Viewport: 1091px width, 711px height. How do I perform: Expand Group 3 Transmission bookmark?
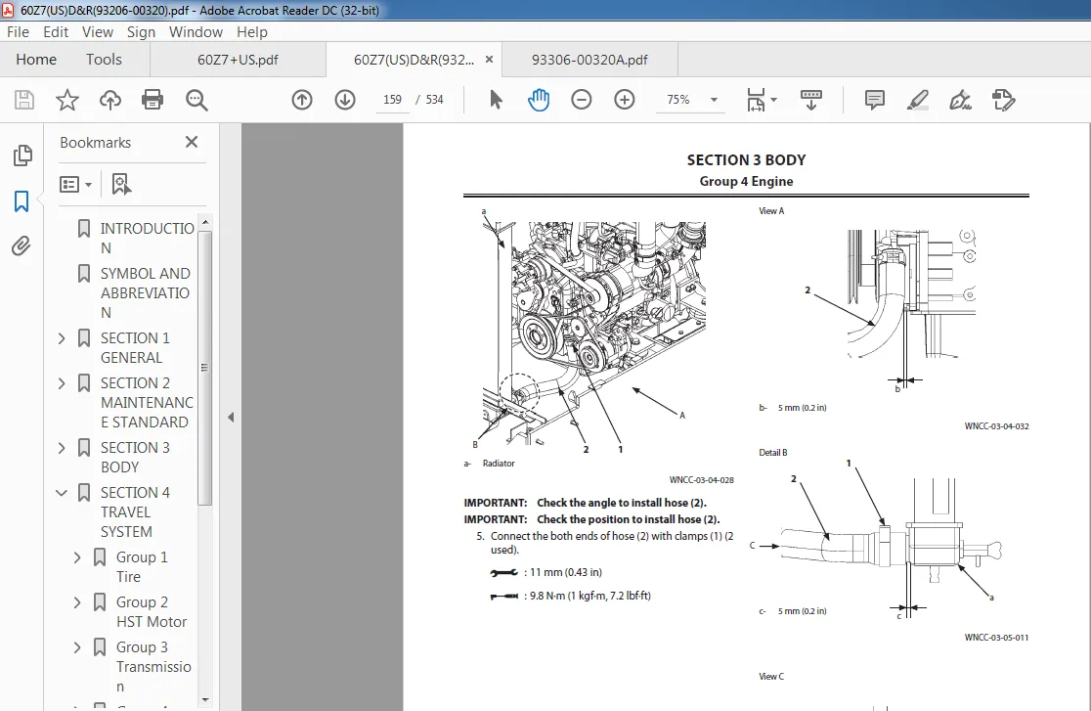click(x=77, y=647)
